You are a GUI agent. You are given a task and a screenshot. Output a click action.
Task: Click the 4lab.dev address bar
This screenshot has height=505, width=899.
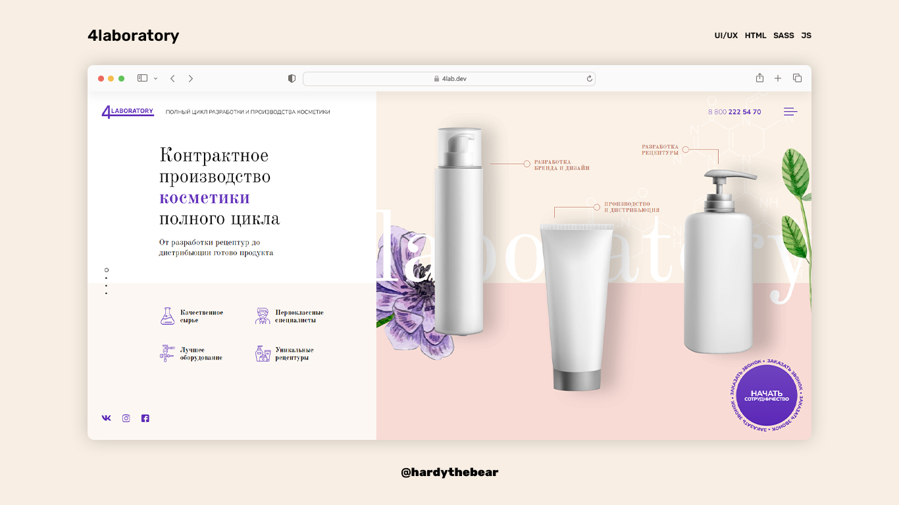click(449, 78)
